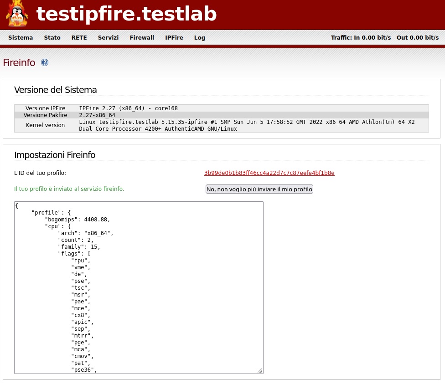Click the 'Versione Pakfire' label
445x389 pixels.
tap(46, 115)
